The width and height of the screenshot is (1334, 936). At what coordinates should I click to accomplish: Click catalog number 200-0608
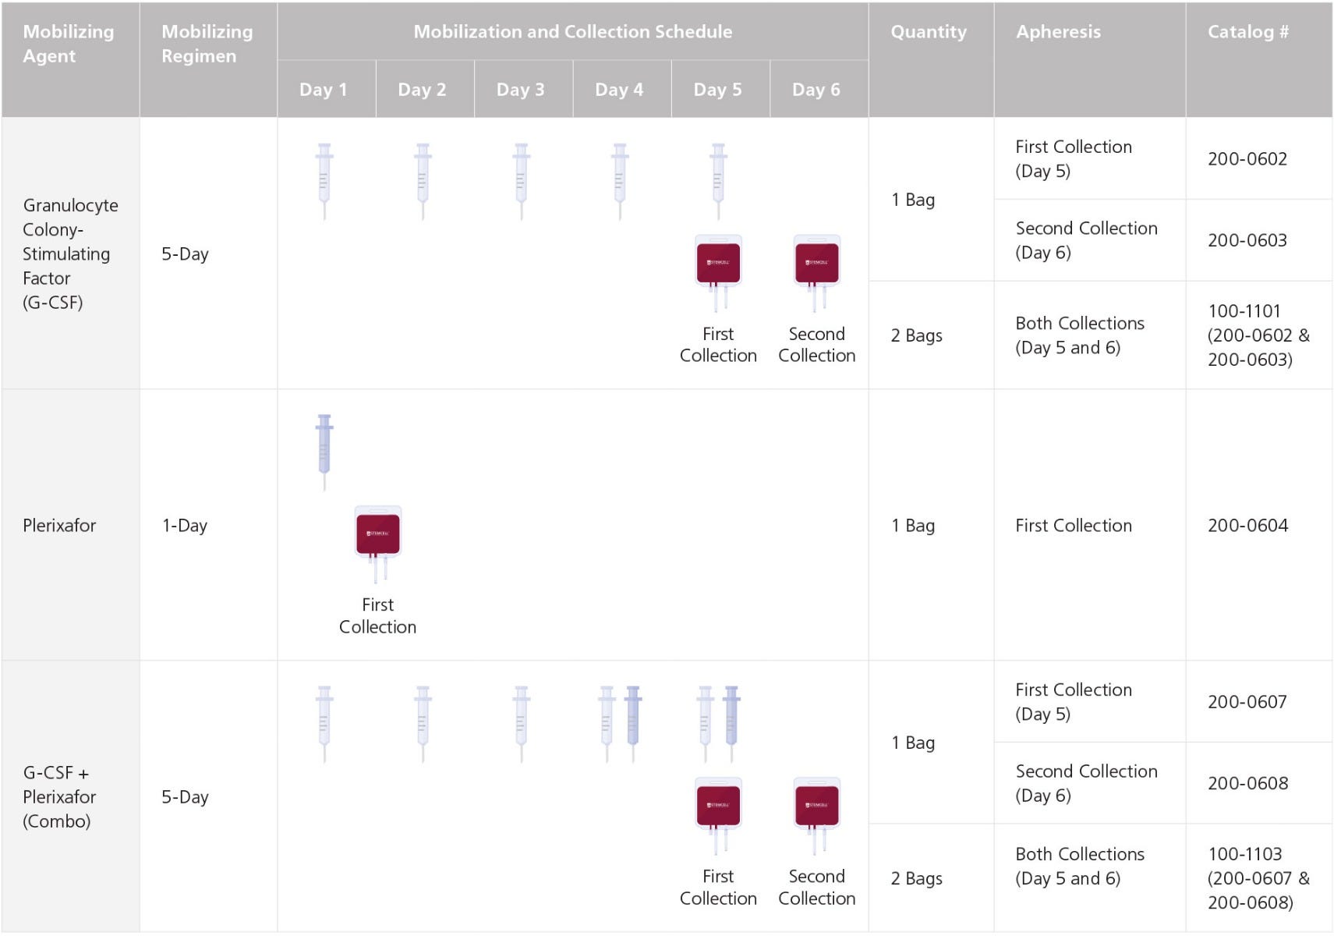tap(1247, 783)
